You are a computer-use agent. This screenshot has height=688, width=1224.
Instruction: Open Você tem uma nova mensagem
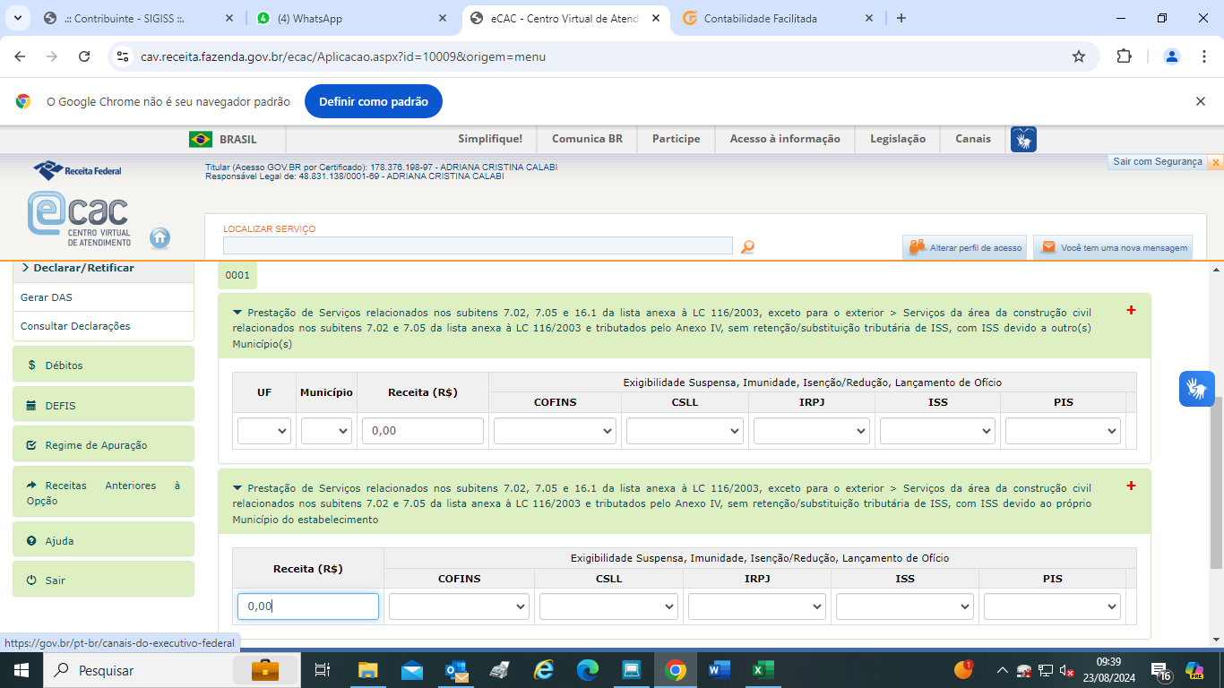[1114, 247]
